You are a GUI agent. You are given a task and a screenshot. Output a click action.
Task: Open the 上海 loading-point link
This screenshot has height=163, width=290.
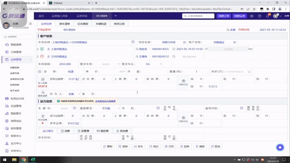click(59, 49)
